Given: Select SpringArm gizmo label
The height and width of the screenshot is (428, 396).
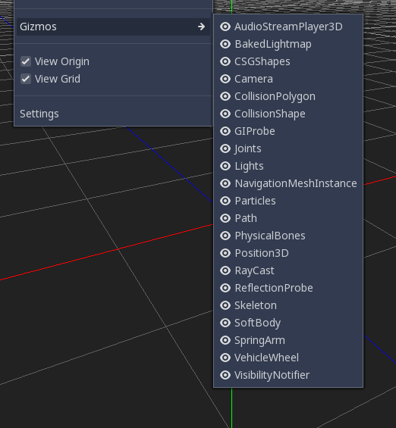Looking at the screenshot, I should (x=259, y=341).
